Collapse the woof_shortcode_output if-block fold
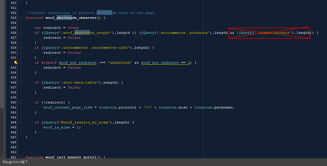 [x=21, y=33]
